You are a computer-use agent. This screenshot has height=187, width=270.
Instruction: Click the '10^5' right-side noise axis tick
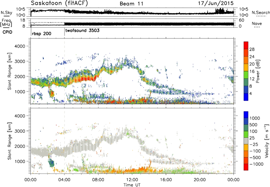[243, 9]
